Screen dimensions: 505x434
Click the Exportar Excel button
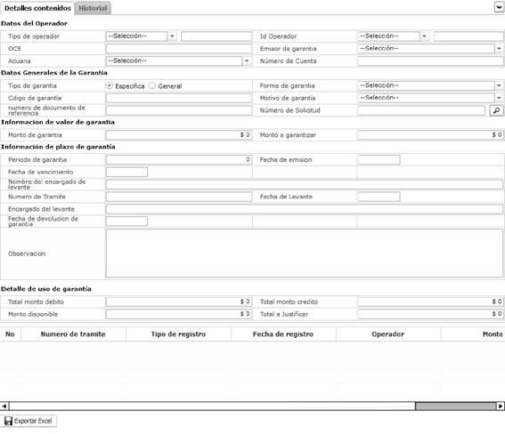29,421
